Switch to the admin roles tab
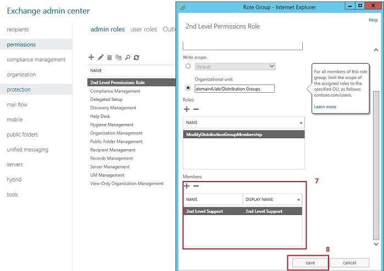 pyautogui.click(x=108, y=29)
